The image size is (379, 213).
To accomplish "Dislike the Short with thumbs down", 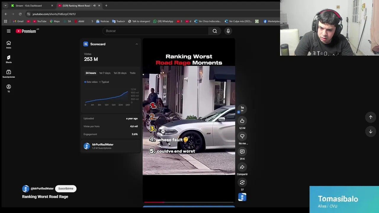I will (x=242, y=136).
